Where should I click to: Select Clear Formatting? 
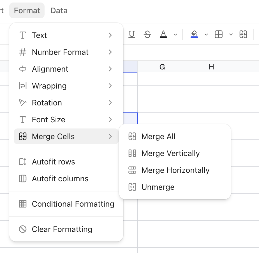click(x=66, y=229)
